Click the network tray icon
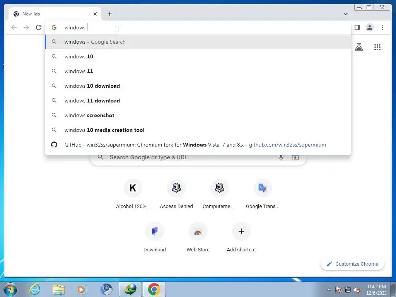Screen dimensions: 396x297 click(348, 290)
